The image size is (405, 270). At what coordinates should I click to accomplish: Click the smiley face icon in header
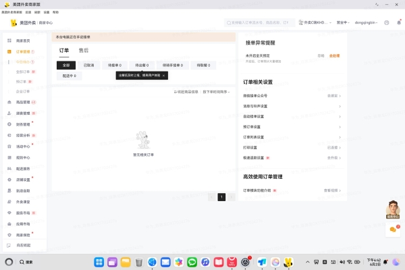pos(386,23)
